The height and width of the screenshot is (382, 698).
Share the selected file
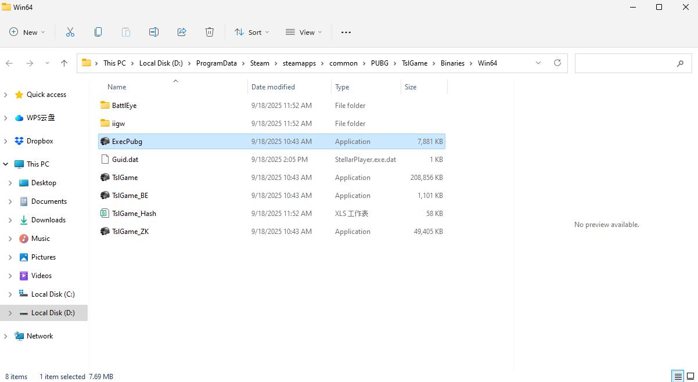tap(182, 32)
